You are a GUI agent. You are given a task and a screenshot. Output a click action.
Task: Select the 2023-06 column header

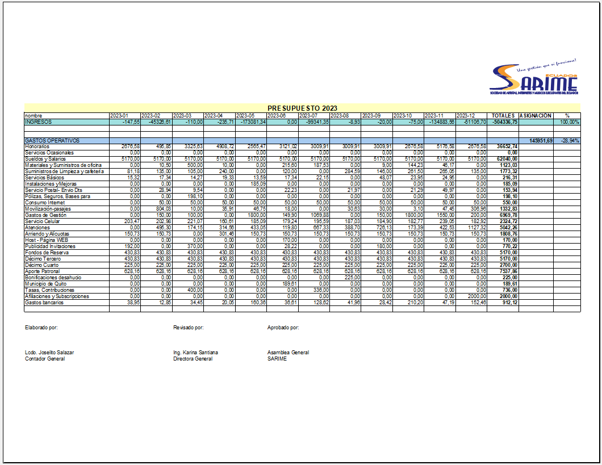click(277, 116)
